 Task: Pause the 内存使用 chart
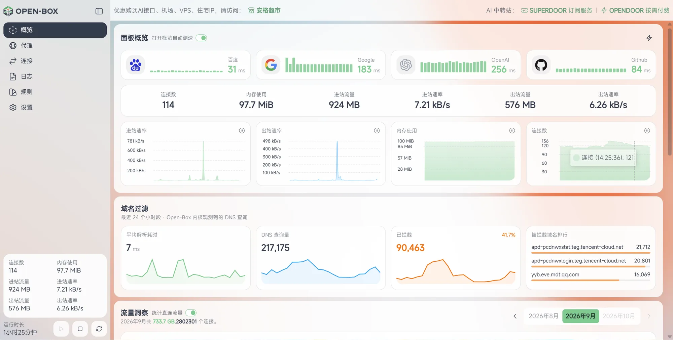point(512,131)
